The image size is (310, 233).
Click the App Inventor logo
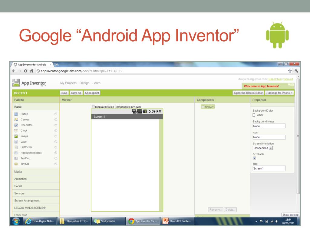click(x=29, y=83)
